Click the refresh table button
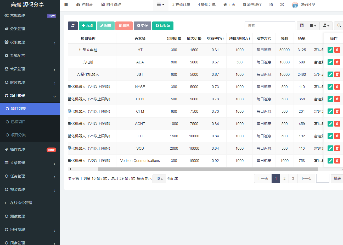Viewport: 343px width, 245px height. [x=73, y=26]
